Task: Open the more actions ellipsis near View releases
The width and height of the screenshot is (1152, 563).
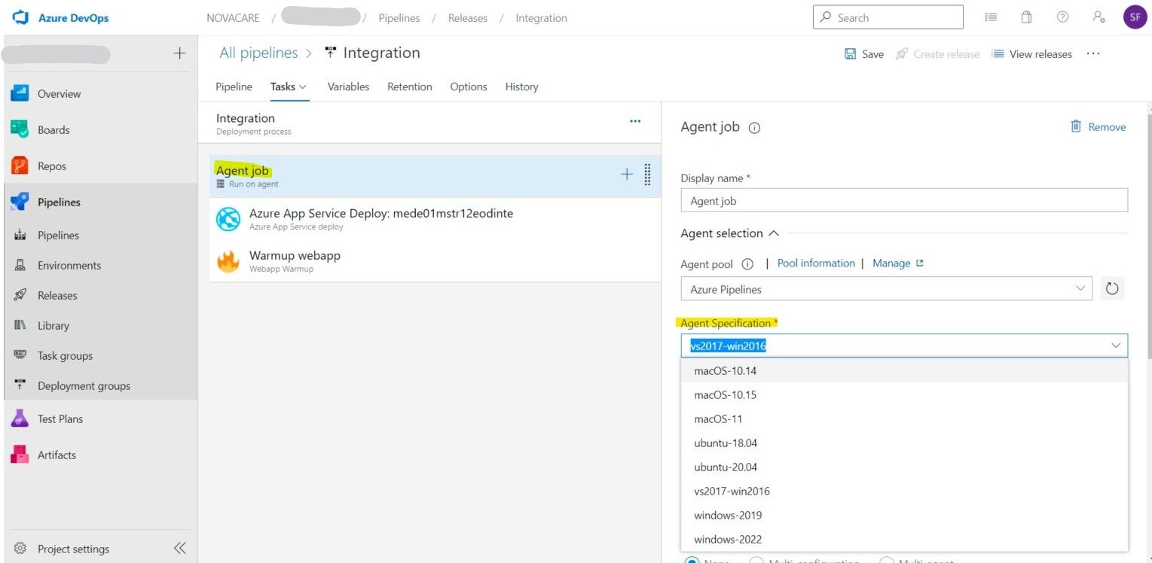Action: pos(1093,53)
